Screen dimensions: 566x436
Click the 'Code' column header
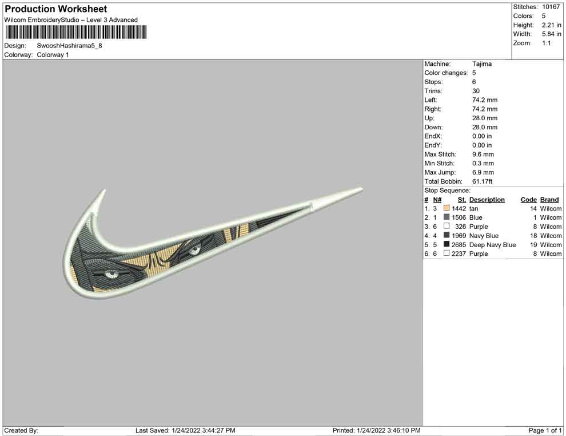pos(528,200)
